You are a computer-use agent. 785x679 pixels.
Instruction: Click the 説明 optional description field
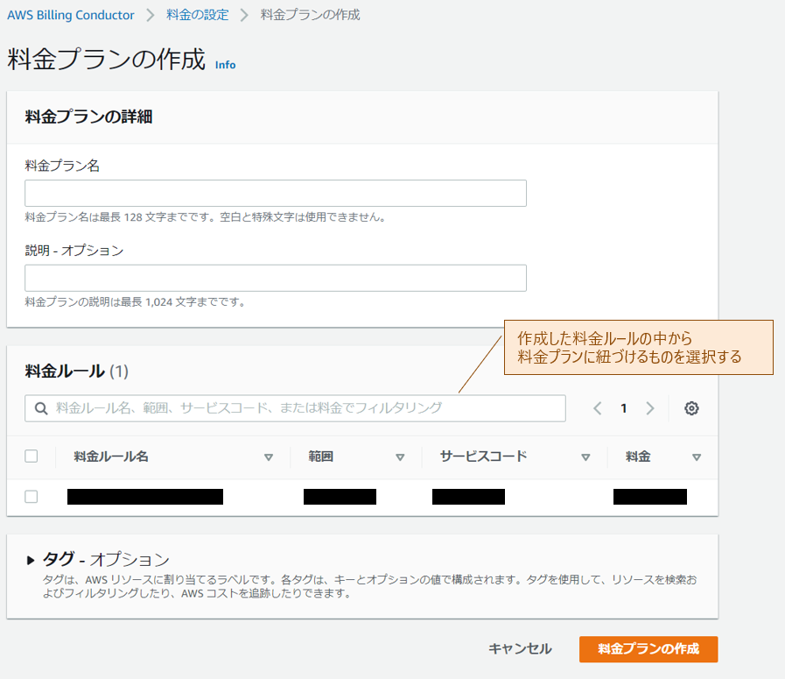tap(275, 278)
